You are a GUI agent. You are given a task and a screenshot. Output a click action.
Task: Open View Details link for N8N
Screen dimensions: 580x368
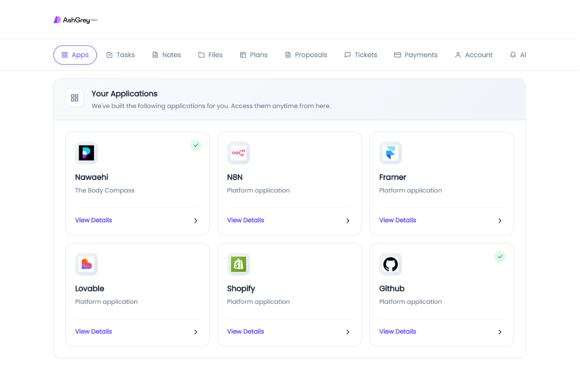click(246, 220)
